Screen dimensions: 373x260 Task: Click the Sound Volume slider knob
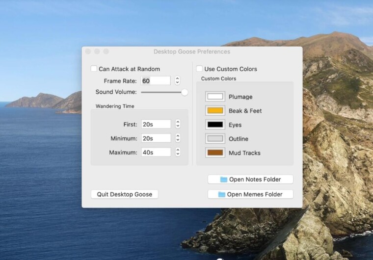point(185,92)
